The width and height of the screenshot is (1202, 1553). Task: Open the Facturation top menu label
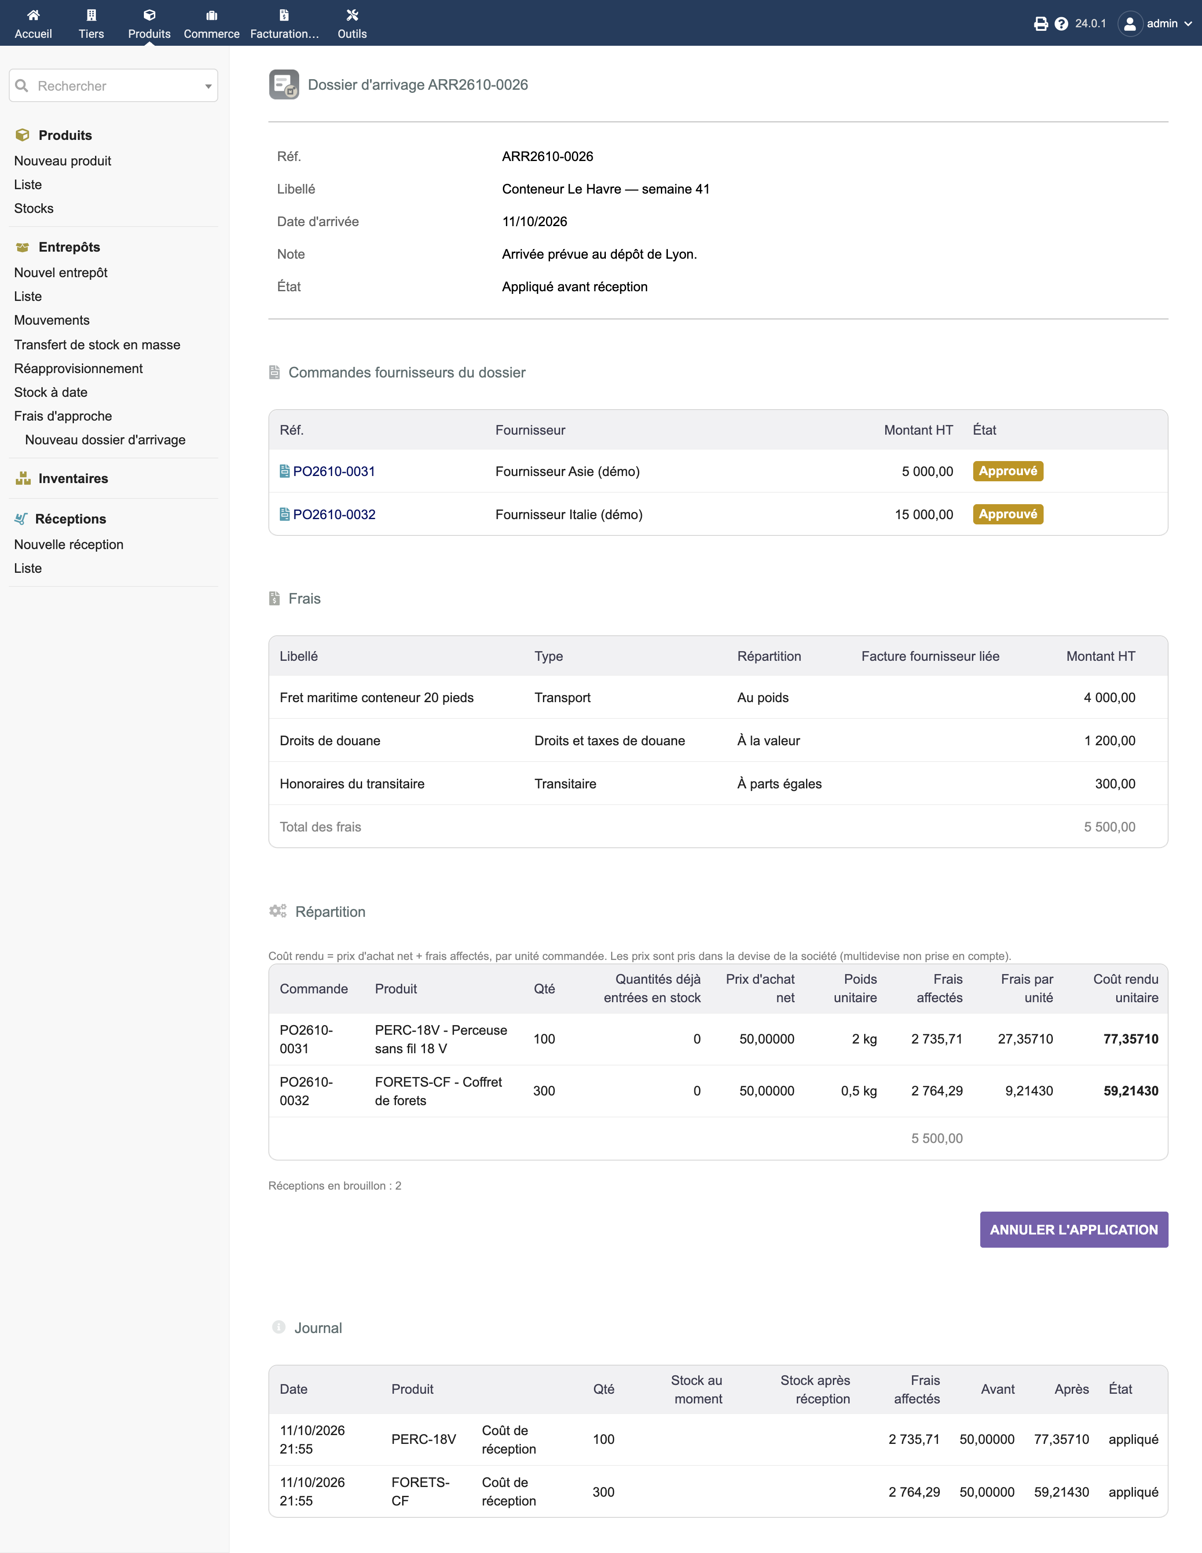pos(285,33)
